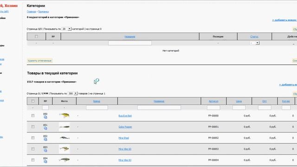Focus the Артикул filter input
Screen dimensions: 297x167
point(213,108)
